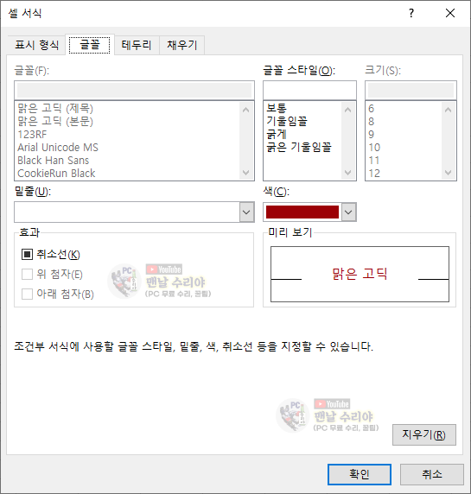Image resolution: width=471 pixels, height=494 pixels.
Task: Click the size list scroll up arrow
Action: [448, 110]
